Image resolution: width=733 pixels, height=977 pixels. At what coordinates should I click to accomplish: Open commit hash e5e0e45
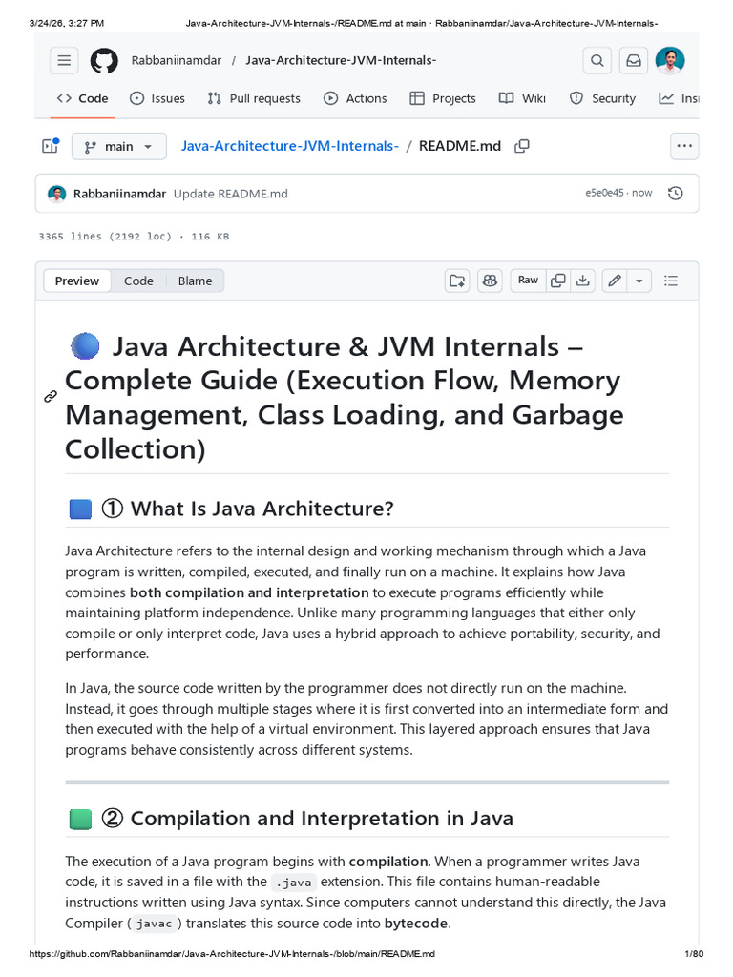(x=604, y=193)
